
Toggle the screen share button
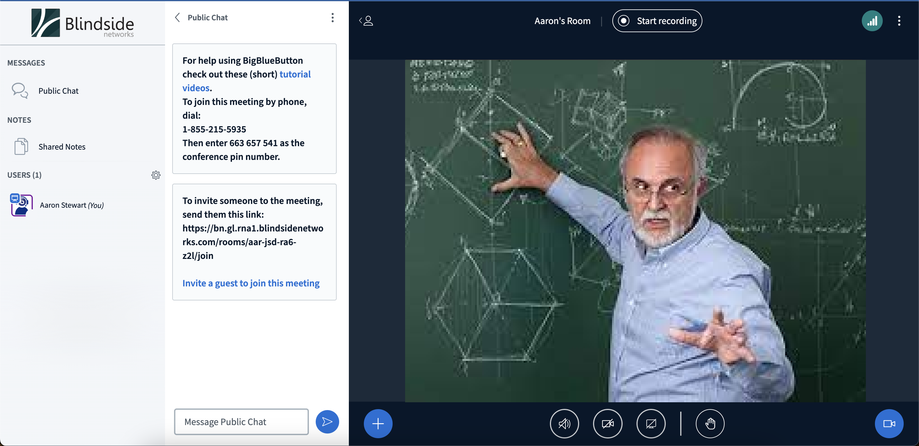[x=651, y=424]
